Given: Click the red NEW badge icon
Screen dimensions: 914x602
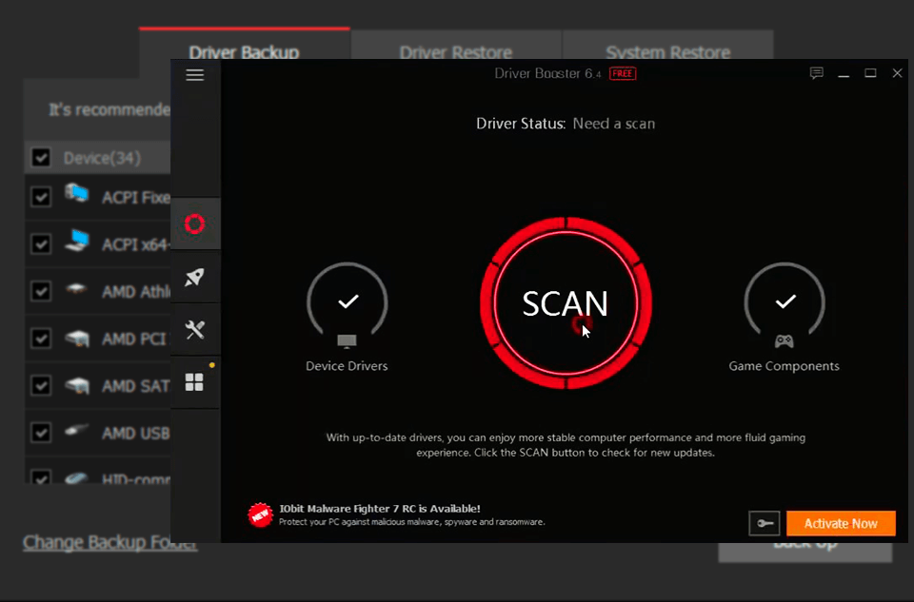Looking at the screenshot, I should coord(260,515).
